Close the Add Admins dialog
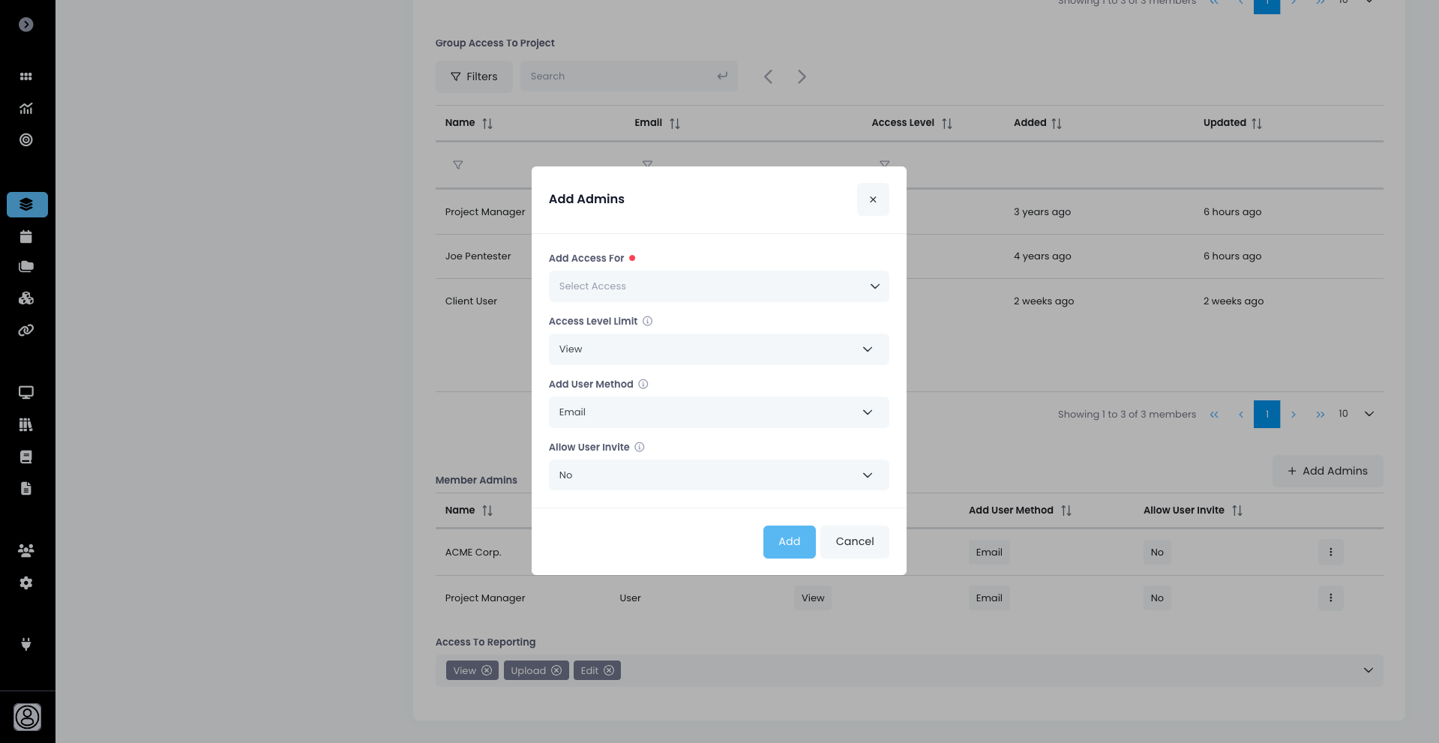The image size is (1439, 743). click(873, 199)
